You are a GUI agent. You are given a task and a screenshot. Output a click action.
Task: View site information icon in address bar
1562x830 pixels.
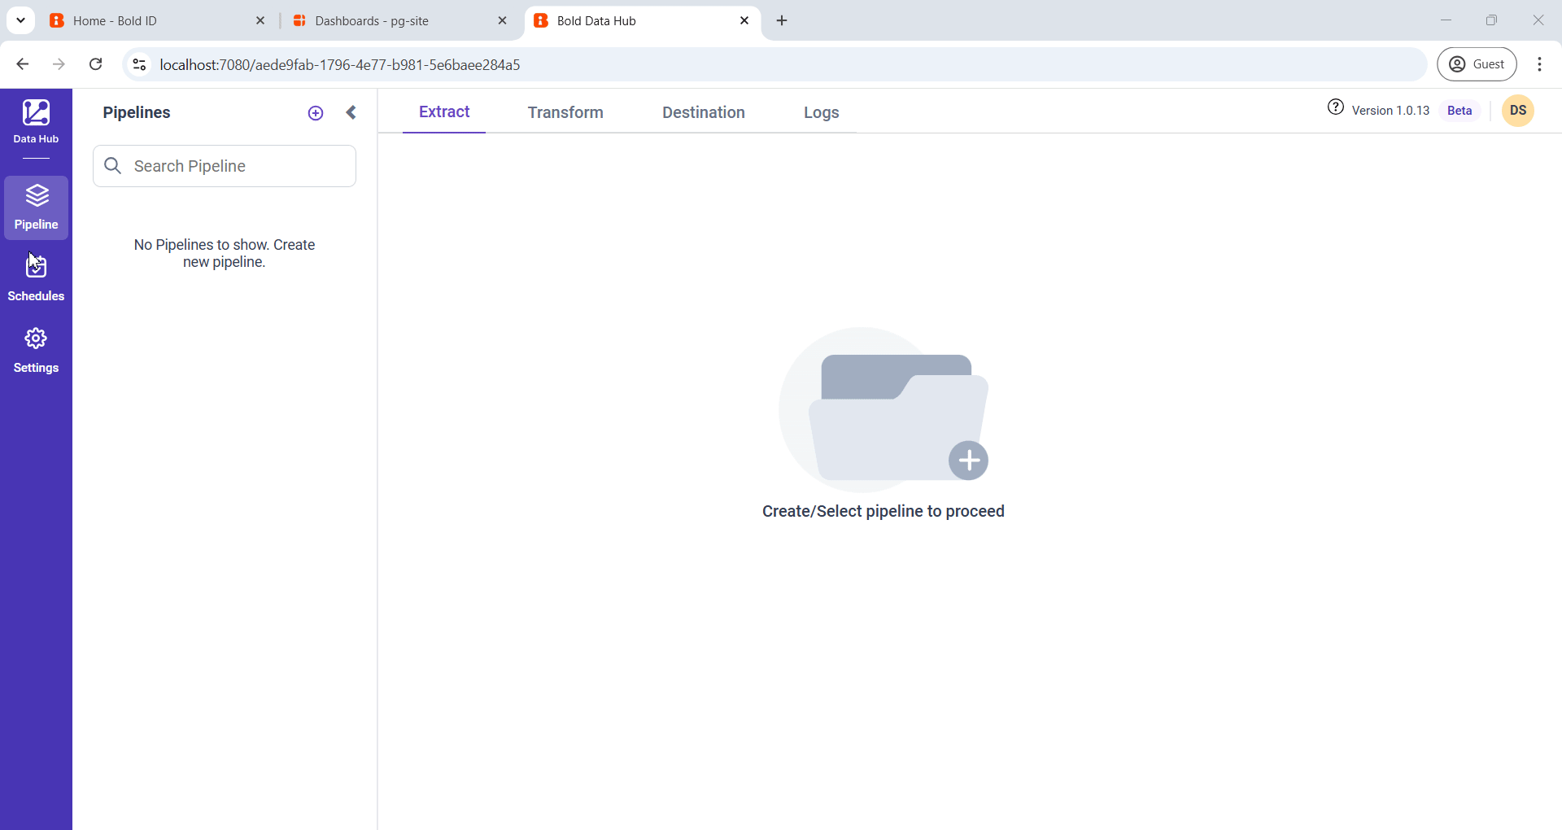(139, 64)
